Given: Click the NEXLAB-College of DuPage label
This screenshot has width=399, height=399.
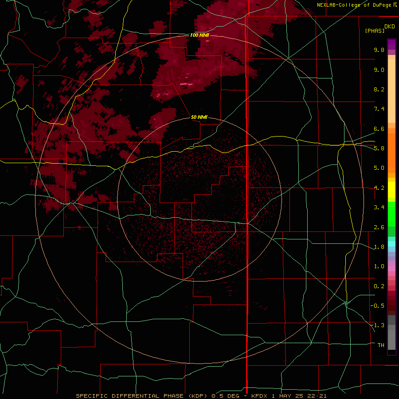Looking at the screenshot, I should 355,5.
